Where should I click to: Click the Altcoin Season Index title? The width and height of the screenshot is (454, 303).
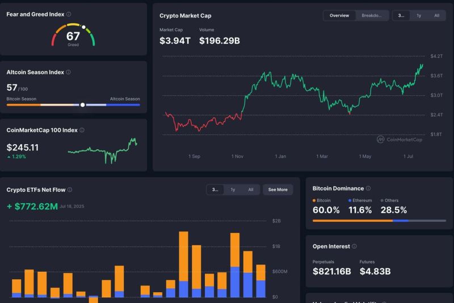pyautogui.click(x=35, y=72)
